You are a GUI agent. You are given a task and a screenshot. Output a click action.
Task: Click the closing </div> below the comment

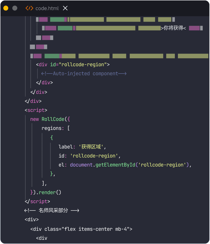(x=44, y=83)
